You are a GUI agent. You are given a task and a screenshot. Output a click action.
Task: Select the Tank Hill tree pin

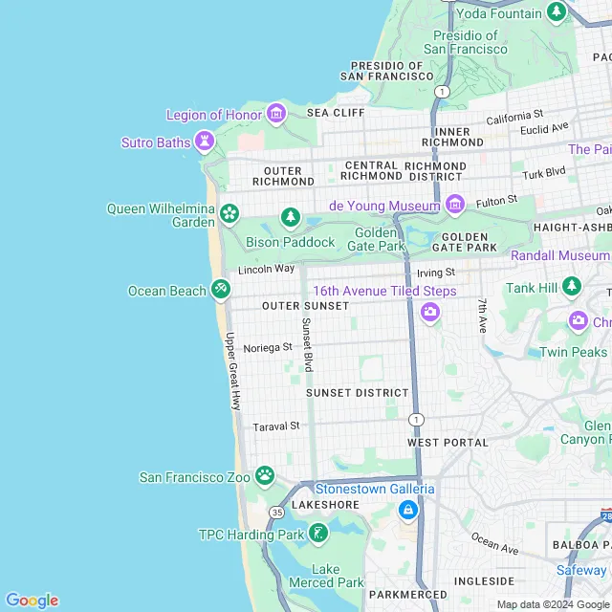(572, 287)
